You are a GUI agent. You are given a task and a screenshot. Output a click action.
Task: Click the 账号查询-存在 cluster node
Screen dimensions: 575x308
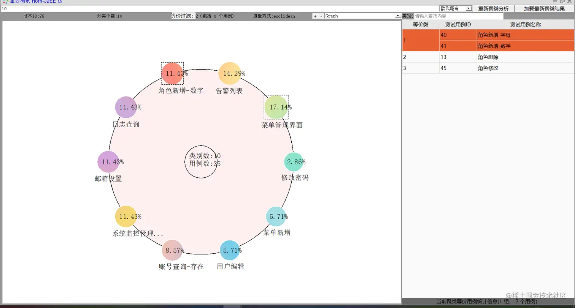[x=172, y=250]
